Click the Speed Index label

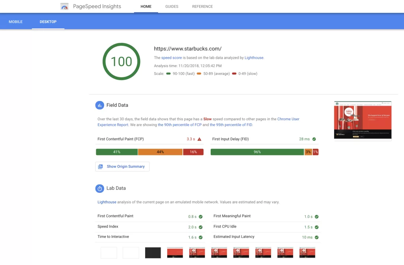tap(108, 227)
